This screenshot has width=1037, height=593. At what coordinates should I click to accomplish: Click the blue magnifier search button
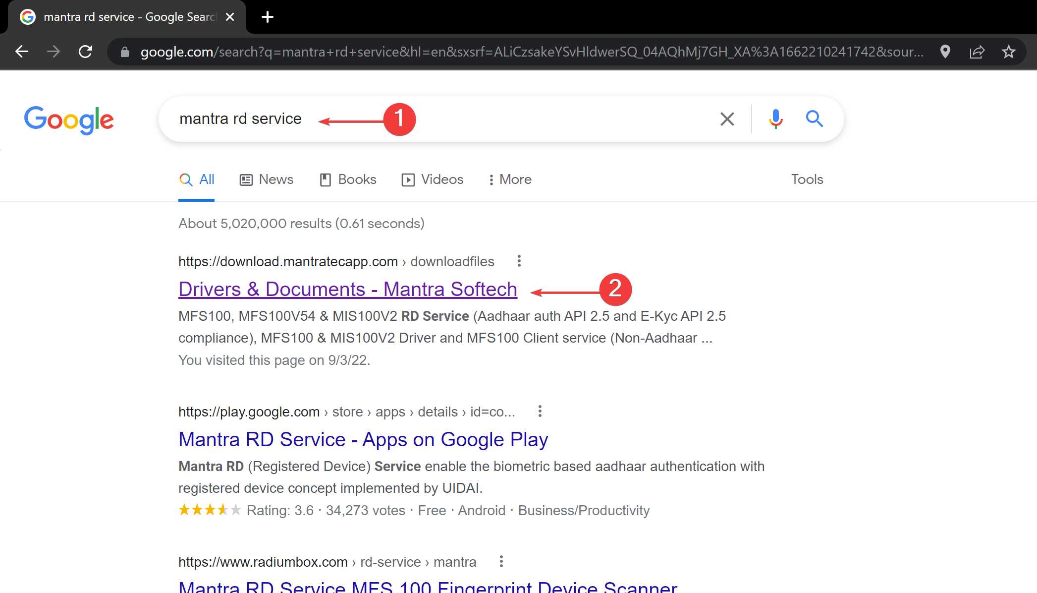pyautogui.click(x=815, y=119)
